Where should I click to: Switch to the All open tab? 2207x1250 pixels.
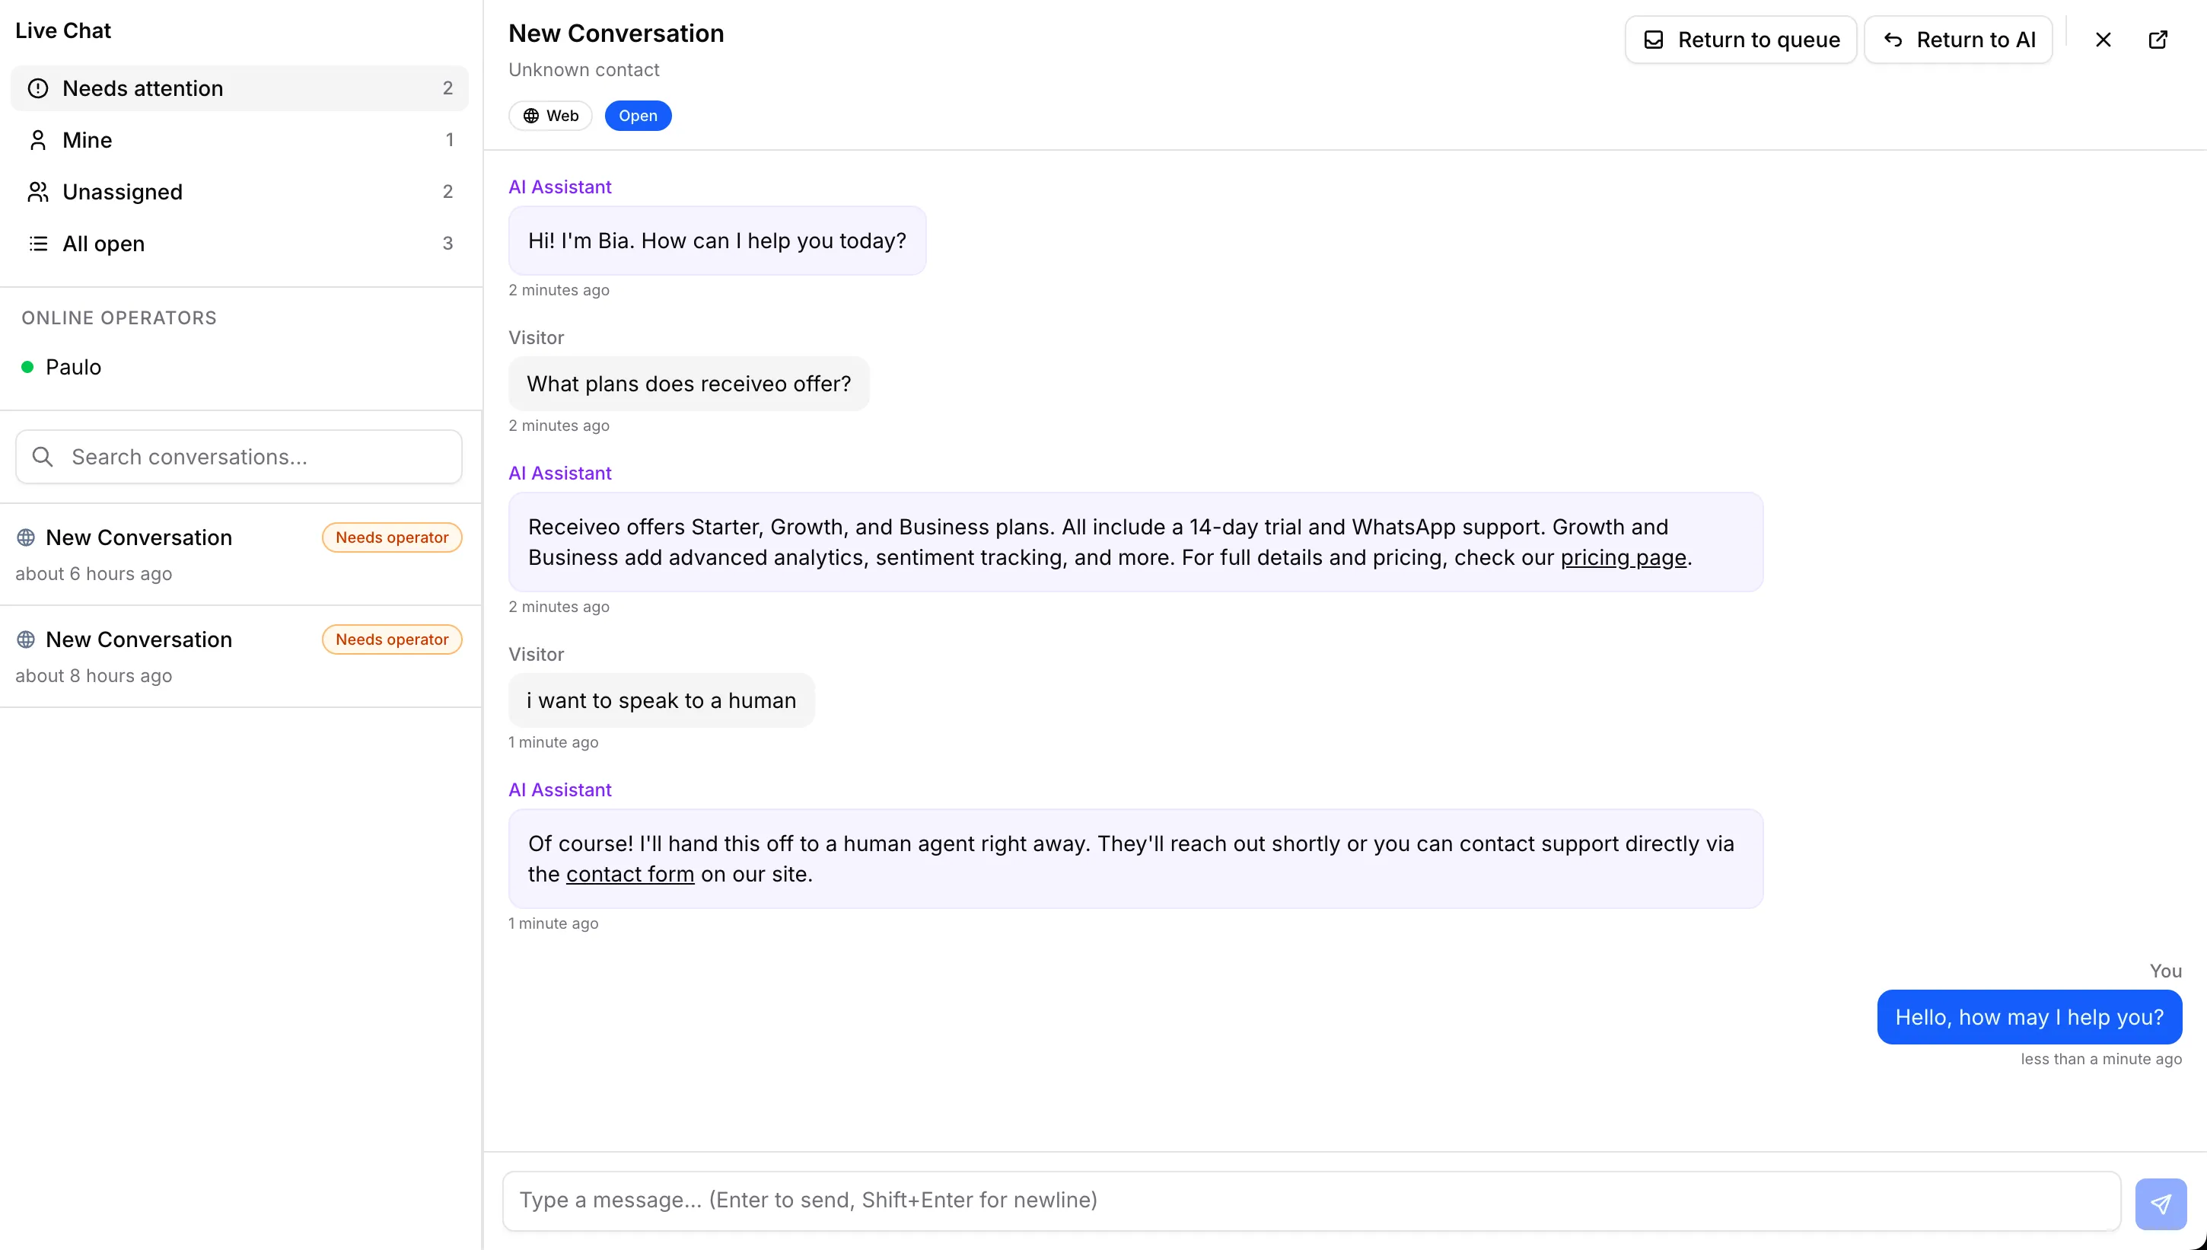(x=102, y=244)
